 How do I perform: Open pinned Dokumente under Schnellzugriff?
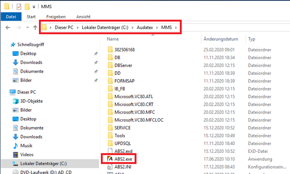pyautogui.click(x=32, y=71)
